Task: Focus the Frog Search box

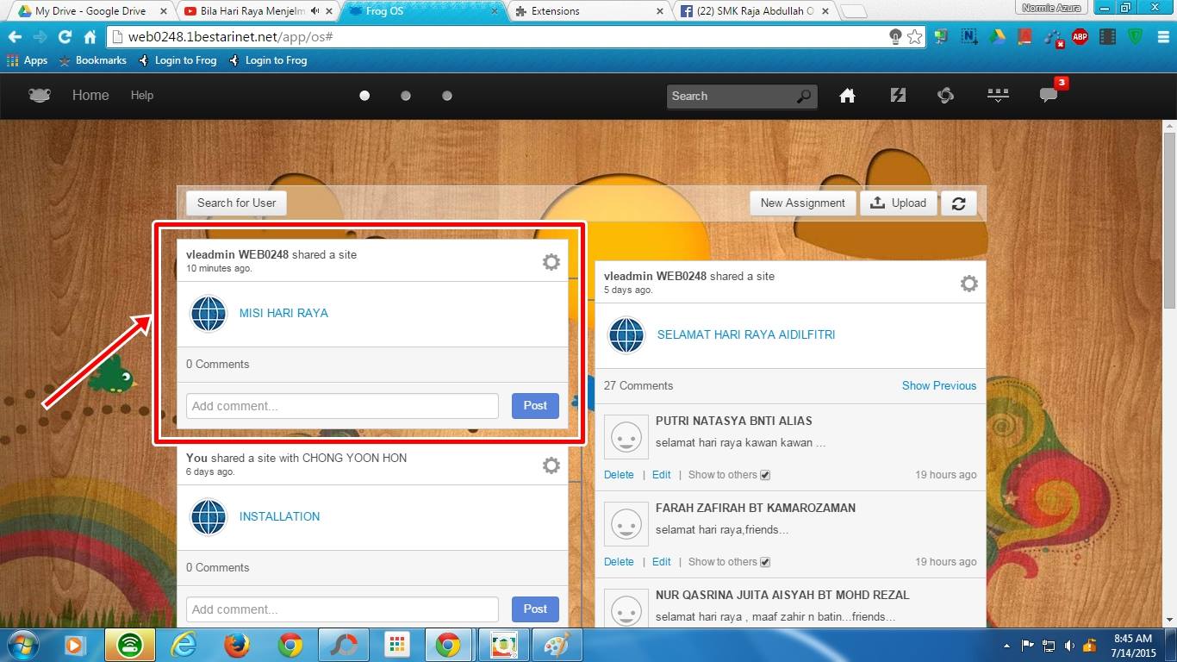Action: [741, 97]
